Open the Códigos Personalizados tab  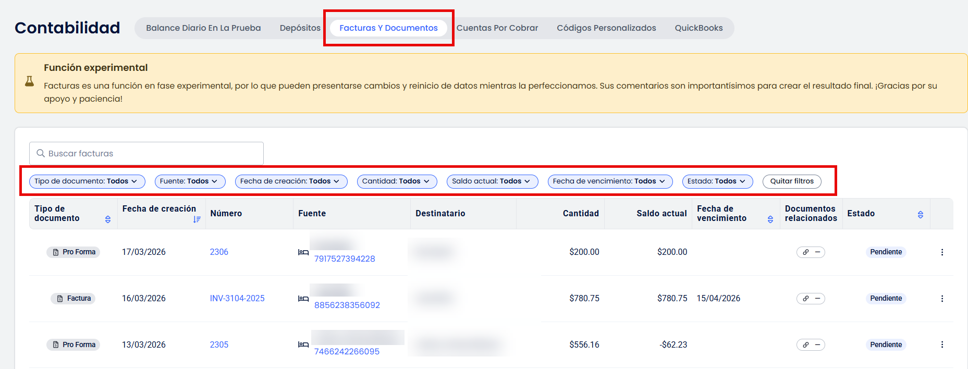click(606, 28)
